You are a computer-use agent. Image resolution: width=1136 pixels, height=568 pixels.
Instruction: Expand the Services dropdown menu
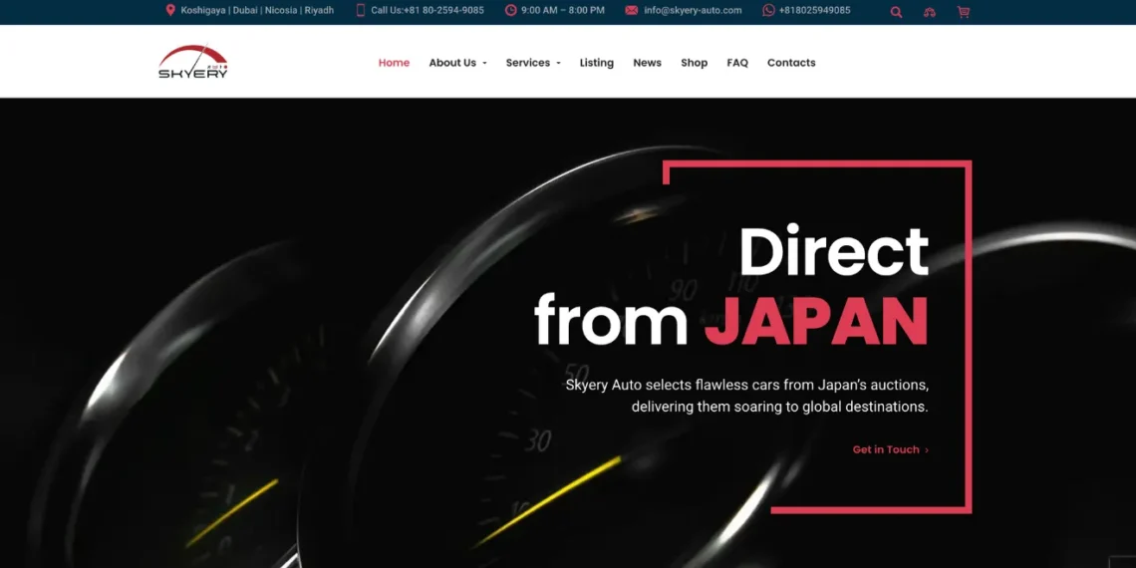533,63
